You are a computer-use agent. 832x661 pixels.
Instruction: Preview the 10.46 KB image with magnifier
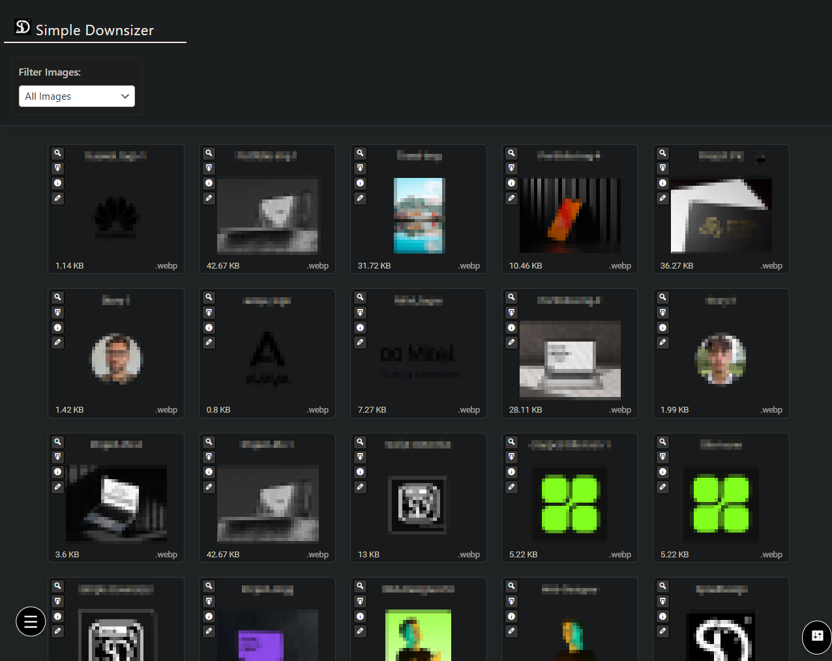tap(512, 153)
